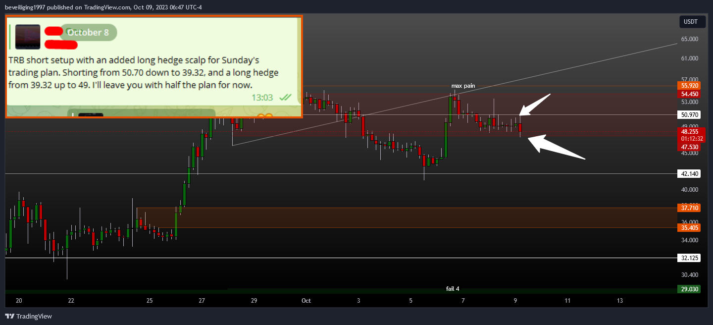This screenshot has height=325, width=713.
Task: Click the 32.125 price level label
Action: (690, 258)
